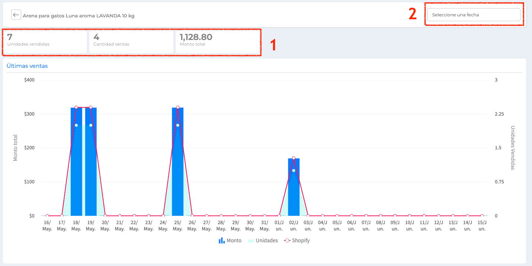Click the '2.25' label on right axis

[500, 114]
